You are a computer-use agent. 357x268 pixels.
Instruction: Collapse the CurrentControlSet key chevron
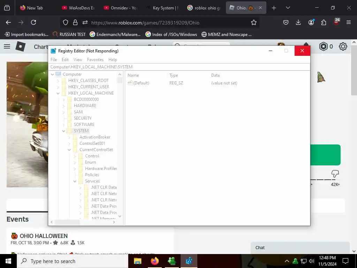tap(69, 150)
